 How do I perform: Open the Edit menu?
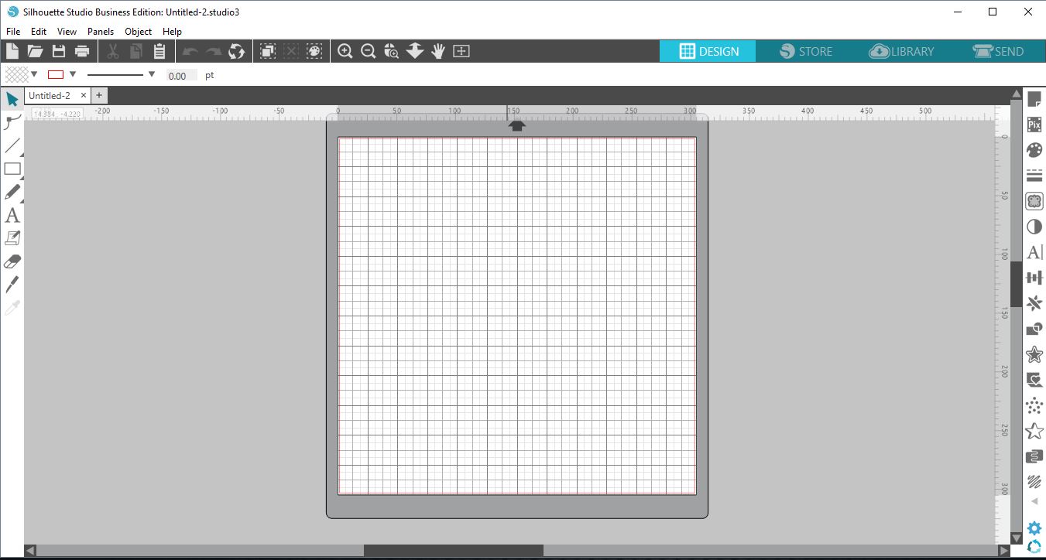click(x=39, y=32)
